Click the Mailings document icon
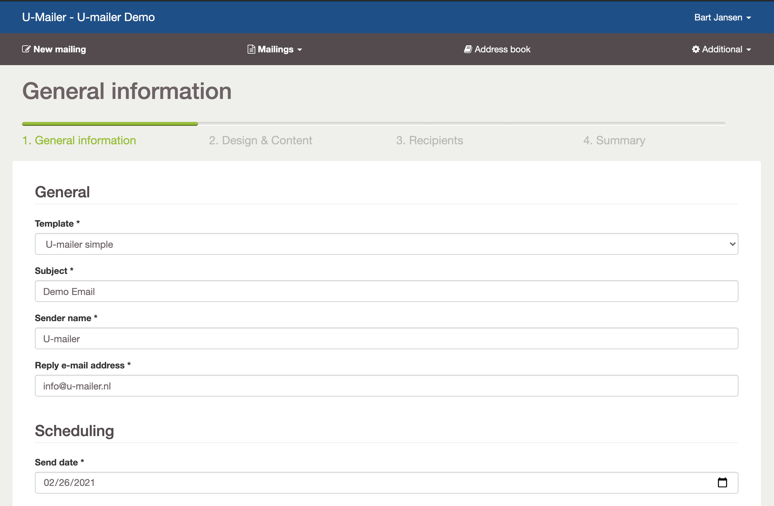This screenshot has width=774, height=506. click(251, 49)
